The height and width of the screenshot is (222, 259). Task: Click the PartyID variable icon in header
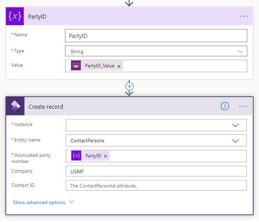(15, 16)
